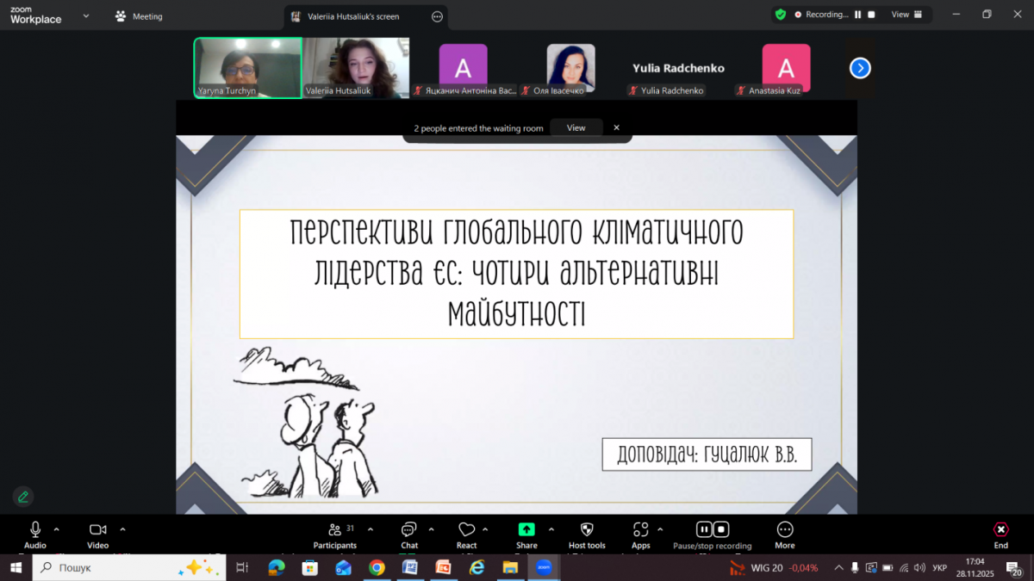Expand the Video settings chevron
The height and width of the screenshot is (581, 1034).
pos(122,528)
